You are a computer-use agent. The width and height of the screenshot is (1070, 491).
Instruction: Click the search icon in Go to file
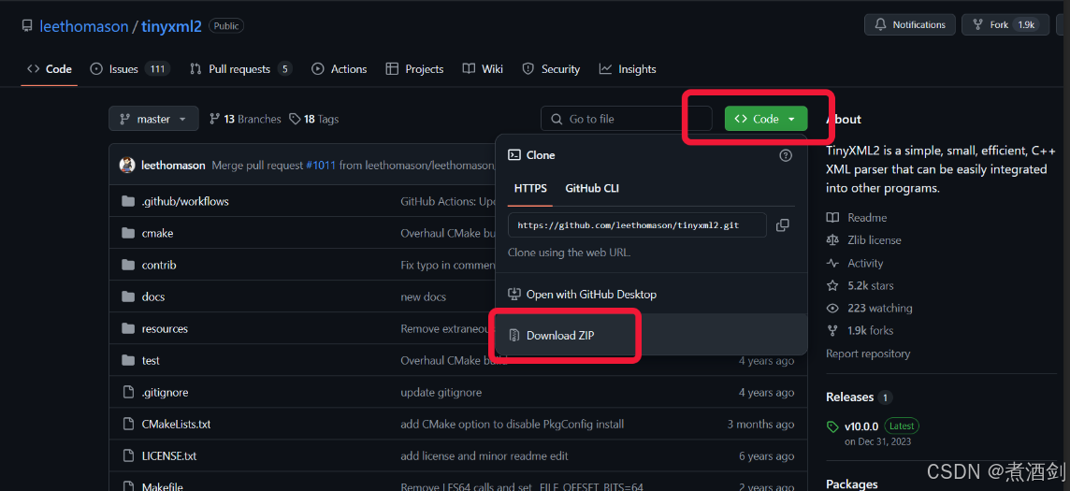pyautogui.click(x=557, y=119)
